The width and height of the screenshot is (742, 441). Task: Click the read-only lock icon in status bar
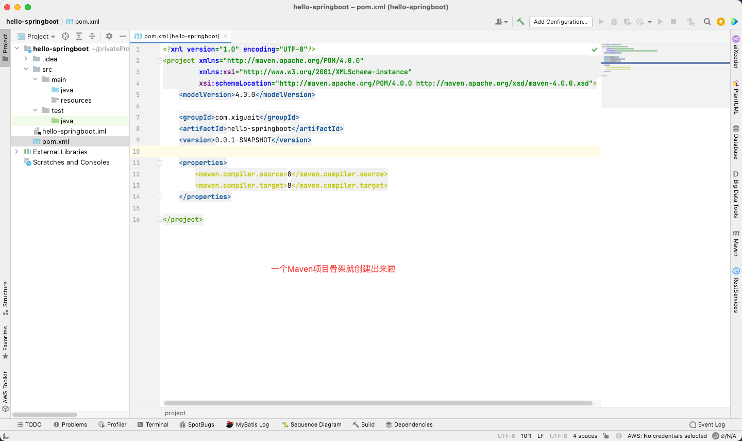(606, 436)
